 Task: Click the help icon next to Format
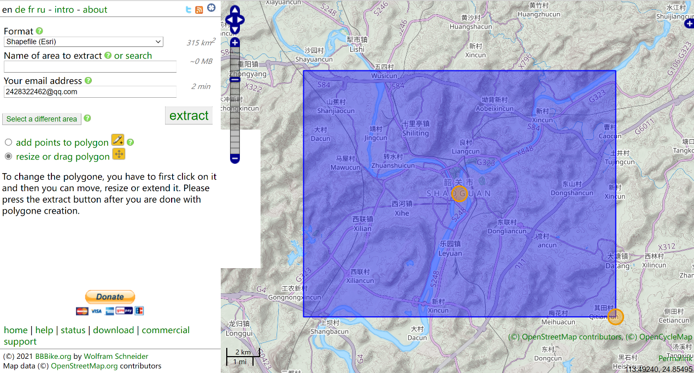(39, 31)
